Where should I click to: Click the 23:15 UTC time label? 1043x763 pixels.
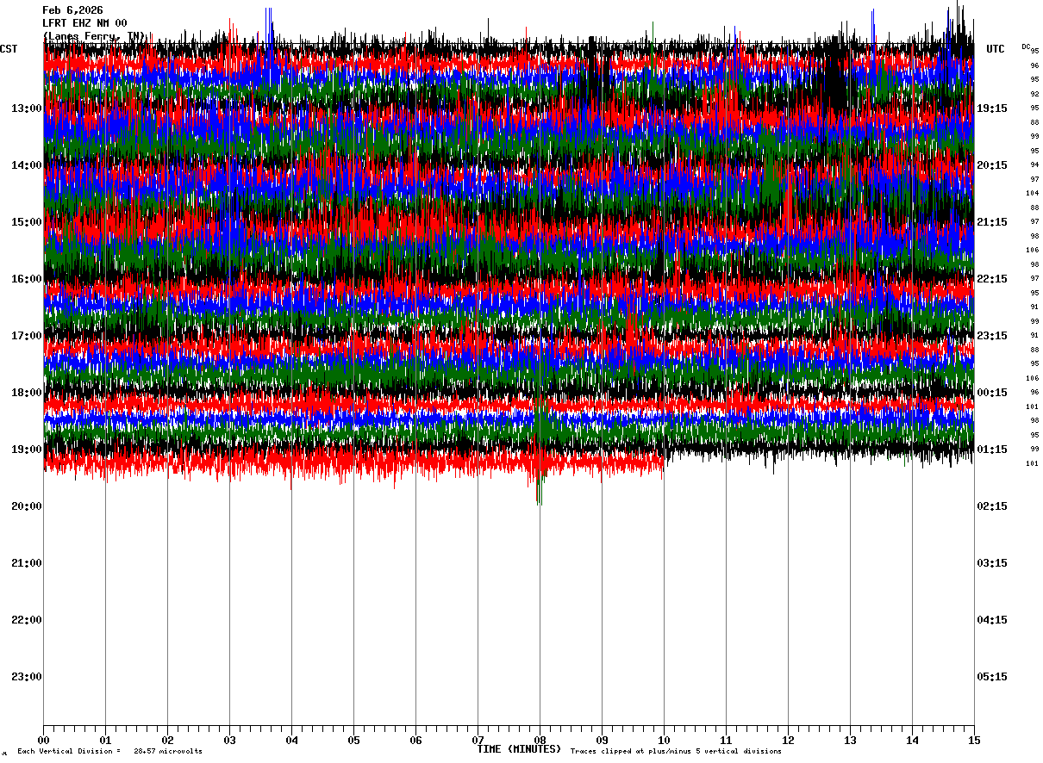992,336
